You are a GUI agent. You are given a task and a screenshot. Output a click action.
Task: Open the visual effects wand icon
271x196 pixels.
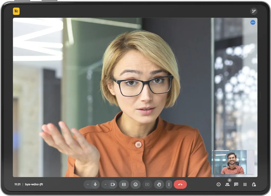[254, 11]
